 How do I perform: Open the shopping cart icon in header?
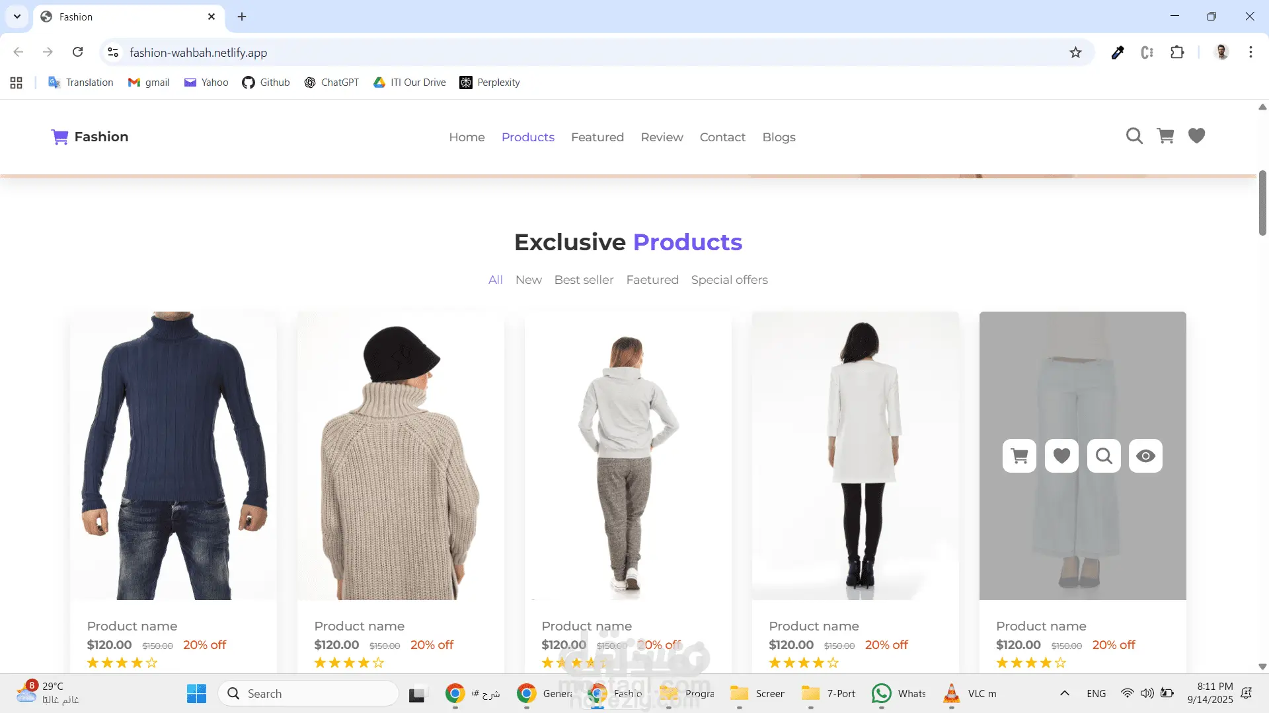pyautogui.click(x=1165, y=136)
